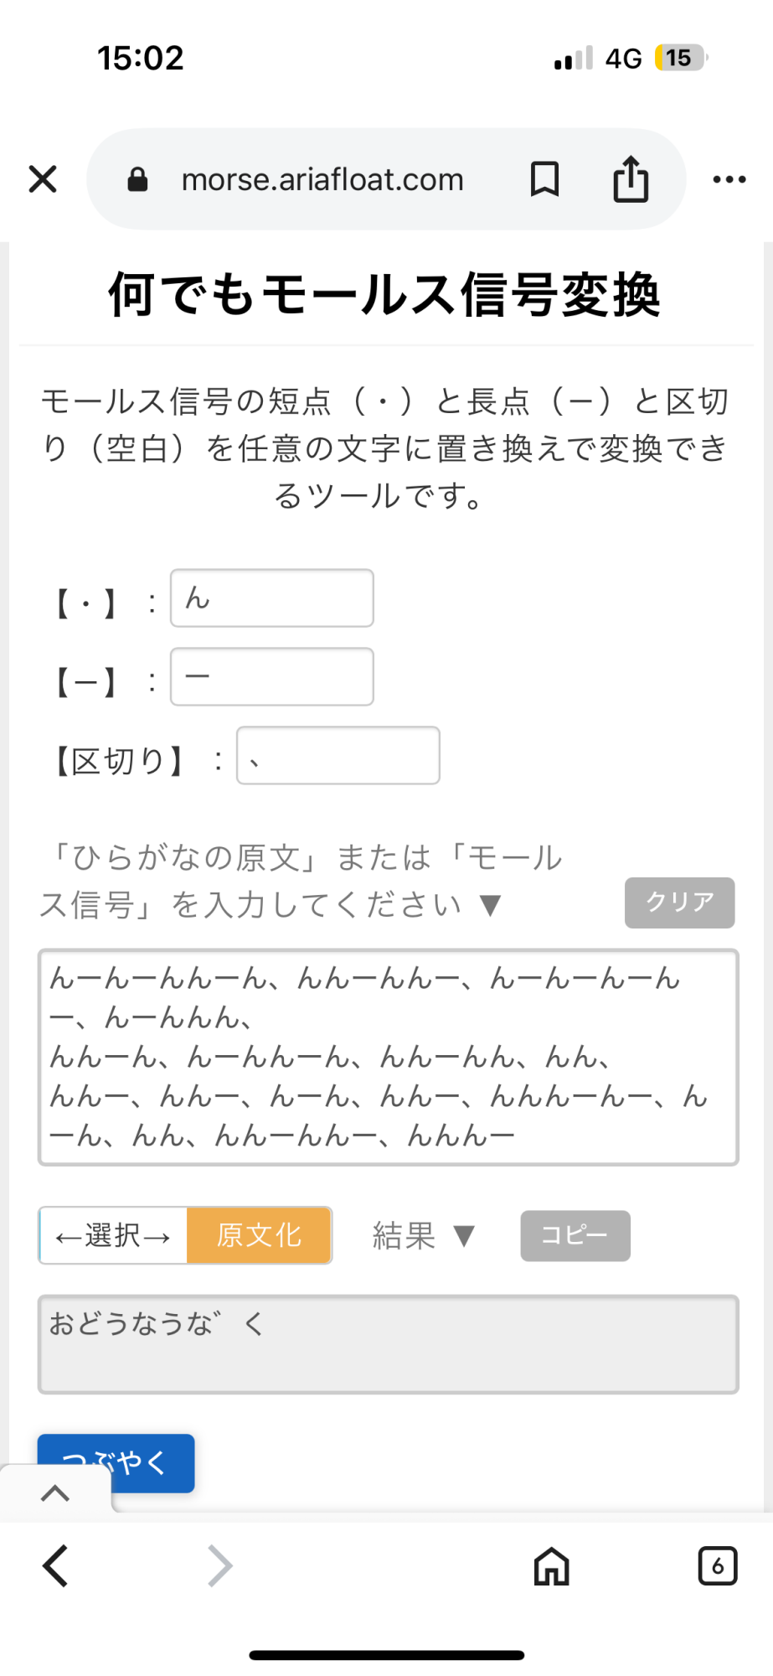This screenshot has width=773, height=1676.
Task: Open the three-dot more options menu
Action: (x=729, y=178)
